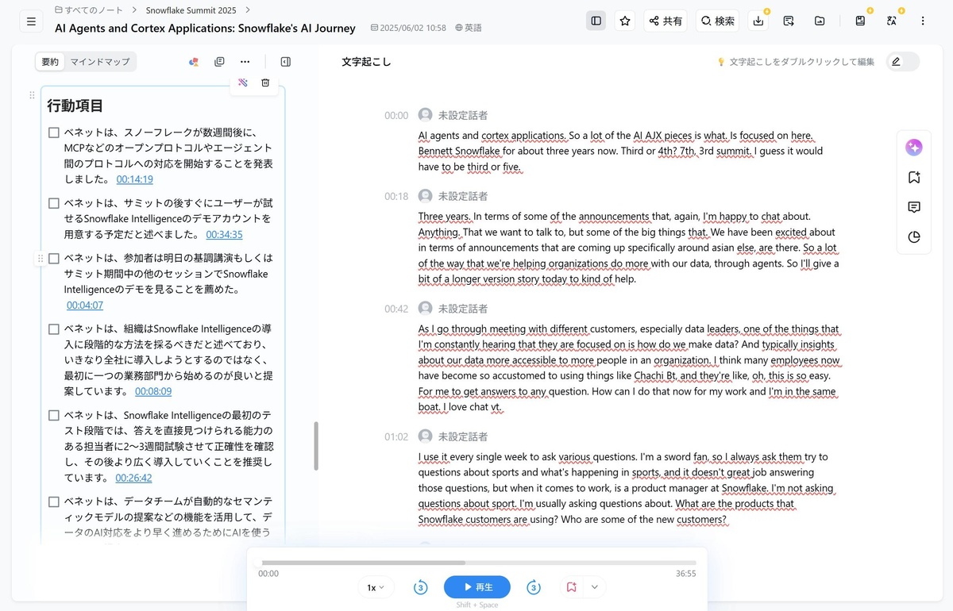Click the purple AI sparkle sidebar icon
Screen dimensions: 953x611
point(914,148)
